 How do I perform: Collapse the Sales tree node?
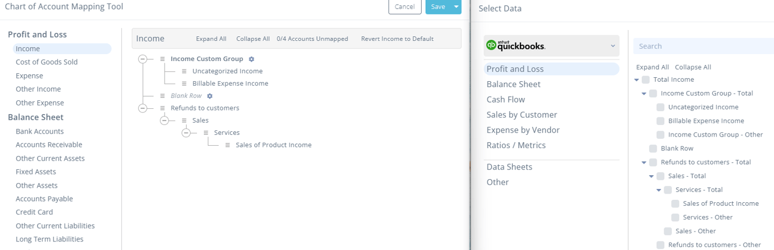click(164, 120)
